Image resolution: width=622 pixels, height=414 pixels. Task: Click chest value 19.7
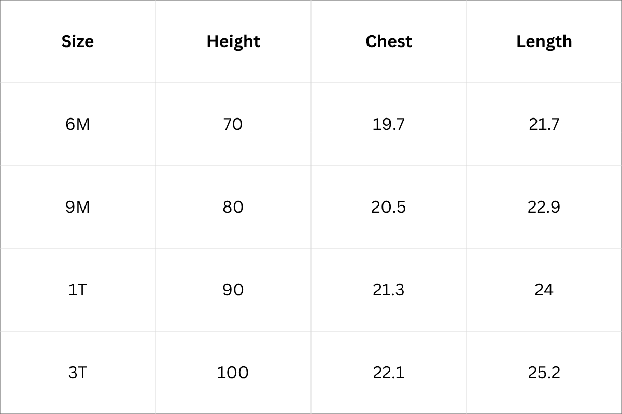point(389,124)
